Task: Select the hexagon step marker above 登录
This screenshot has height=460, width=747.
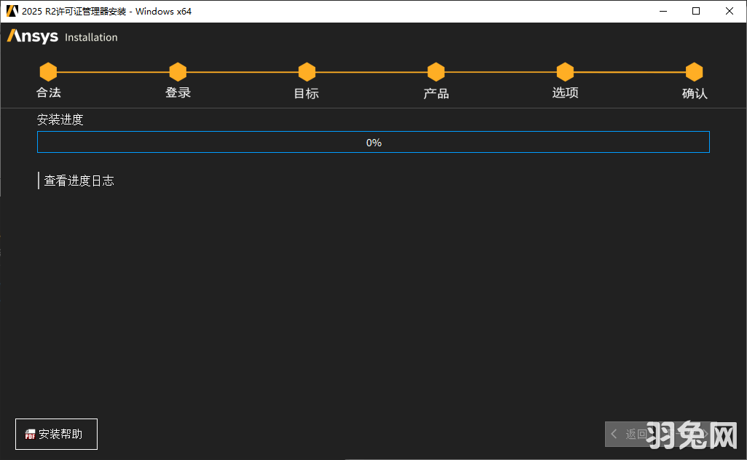Action: point(178,72)
